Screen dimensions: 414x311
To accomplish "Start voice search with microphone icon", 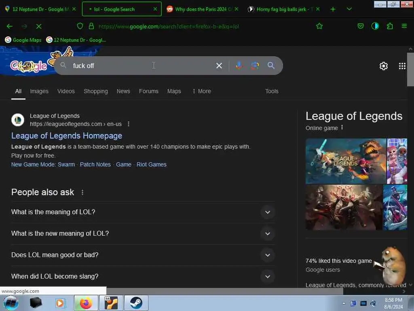I will click(239, 66).
